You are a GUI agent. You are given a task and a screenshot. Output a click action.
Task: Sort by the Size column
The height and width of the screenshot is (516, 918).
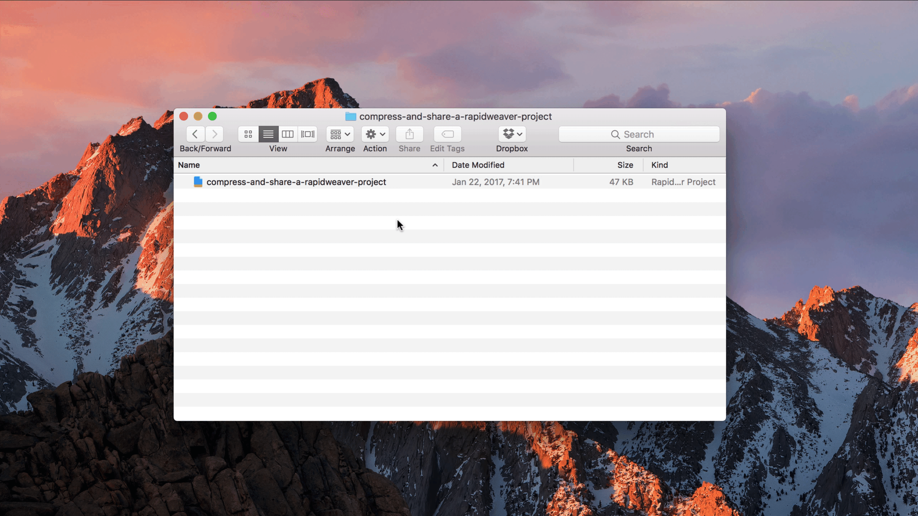tap(625, 165)
